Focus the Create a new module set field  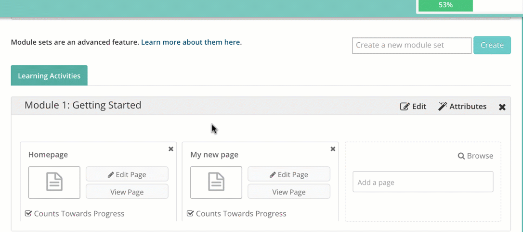(412, 45)
